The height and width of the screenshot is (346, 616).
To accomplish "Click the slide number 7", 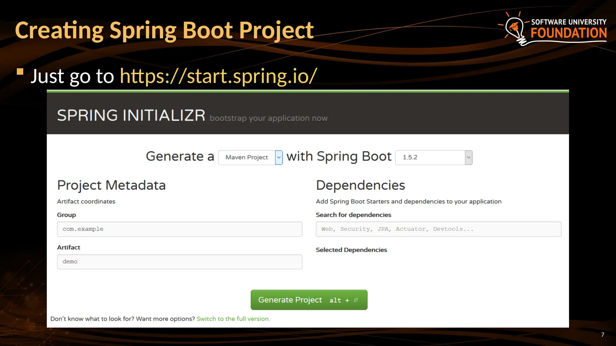I will click(x=602, y=335).
